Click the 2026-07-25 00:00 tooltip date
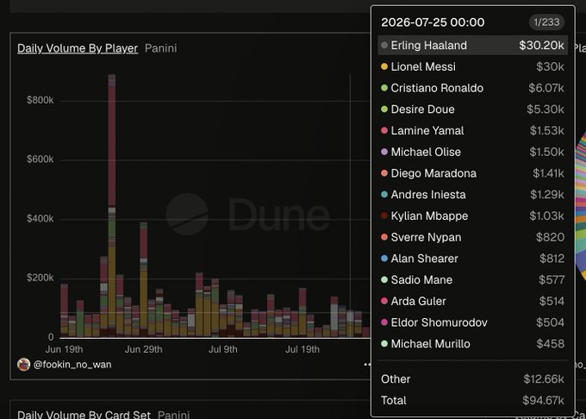586x419 pixels. tap(433, 22)
